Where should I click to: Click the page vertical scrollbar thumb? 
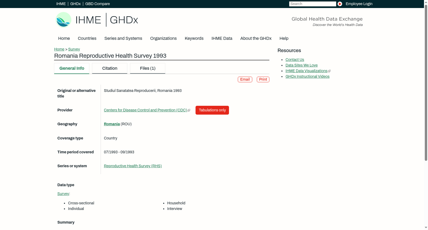point(426,82)
